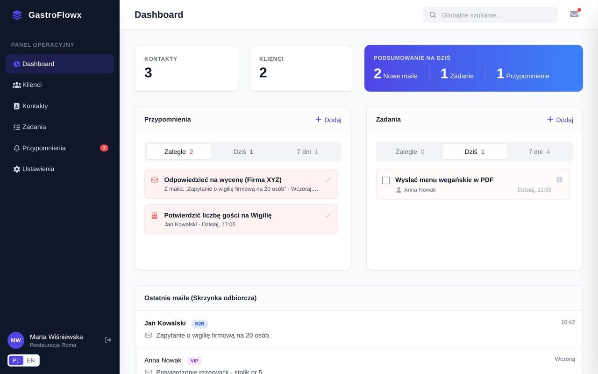598x374 pixels.
Task: Select the Zaległe tab in Zadania
Action: (x=410, y=151)
